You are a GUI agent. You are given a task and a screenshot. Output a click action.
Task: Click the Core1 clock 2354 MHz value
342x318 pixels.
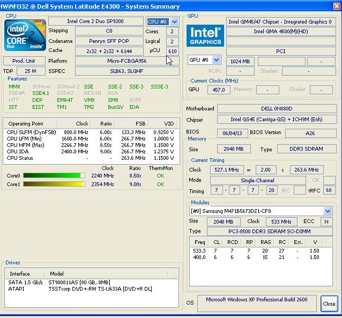(x=102, y=184)
